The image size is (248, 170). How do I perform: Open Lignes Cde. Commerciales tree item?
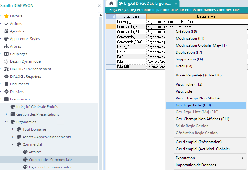[50, 167]
